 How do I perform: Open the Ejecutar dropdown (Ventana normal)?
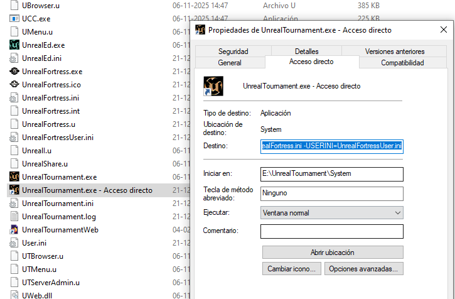pos(331,213)
